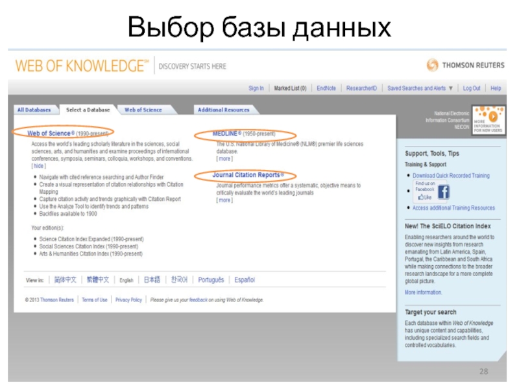View page in Simplified Chinese
This screenshot has width=519, height=389.
[x=66, y=280]
